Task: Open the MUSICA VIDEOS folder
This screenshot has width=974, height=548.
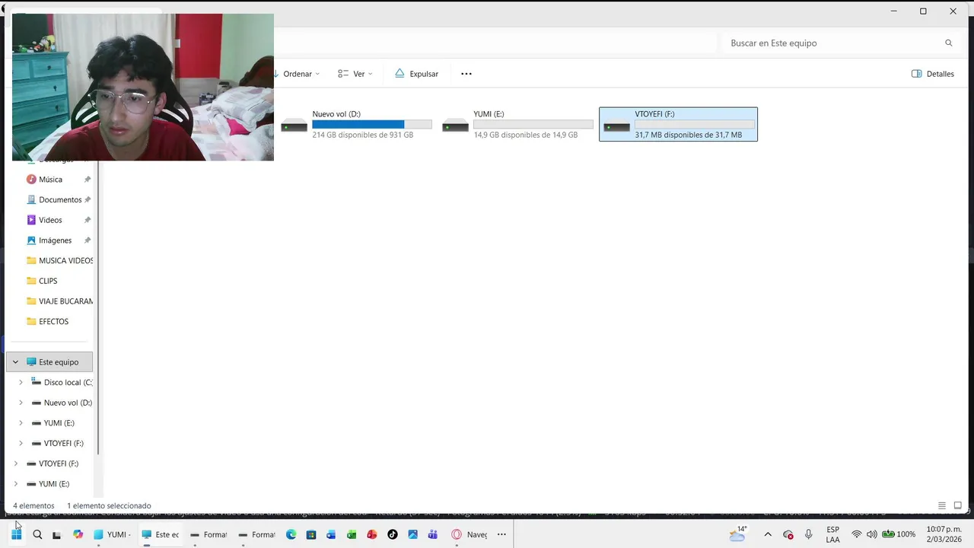Action: coord(59,260)
